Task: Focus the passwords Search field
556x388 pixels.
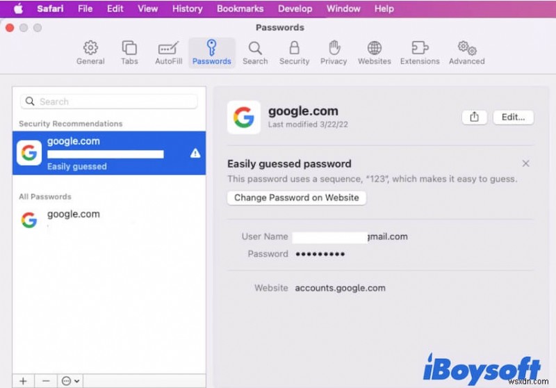Action: coord(109,102)
